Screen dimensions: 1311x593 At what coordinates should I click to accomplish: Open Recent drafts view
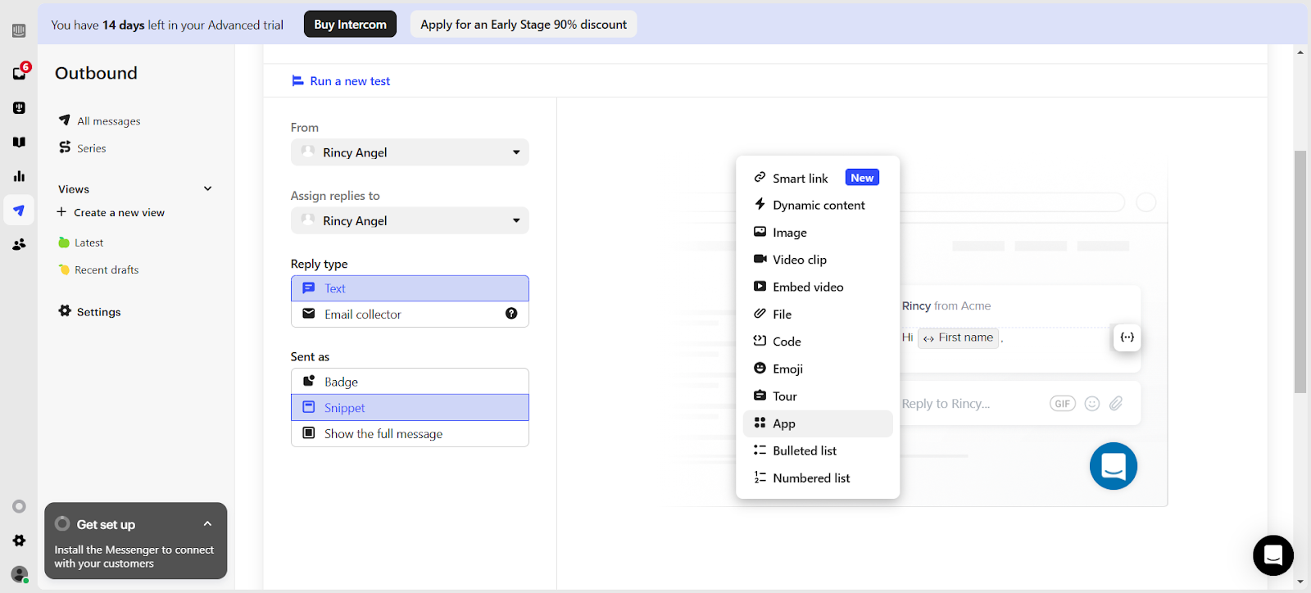pos(107,270)
